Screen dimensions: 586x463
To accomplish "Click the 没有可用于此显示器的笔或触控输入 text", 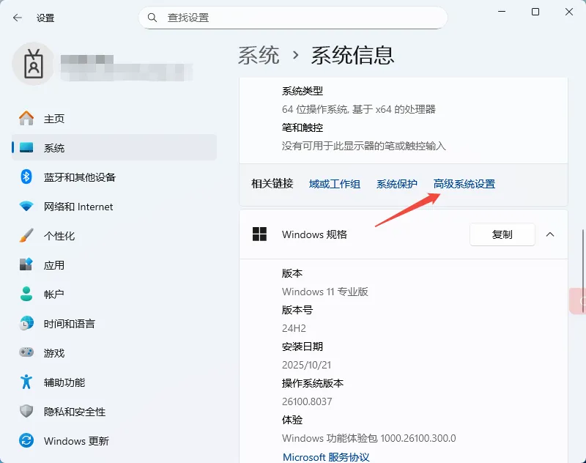I will pyautogui.click(x=363, y=146).
